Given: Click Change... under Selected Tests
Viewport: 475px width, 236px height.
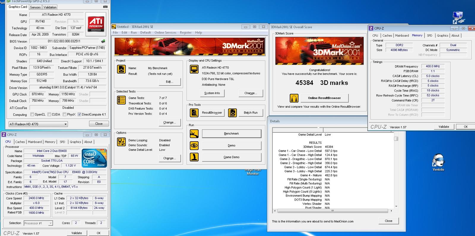Looking at the screenshot, I should [170, 122].
